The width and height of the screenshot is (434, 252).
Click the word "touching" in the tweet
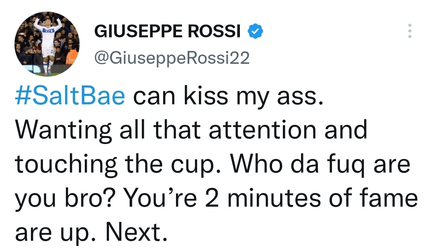point(66,165)
